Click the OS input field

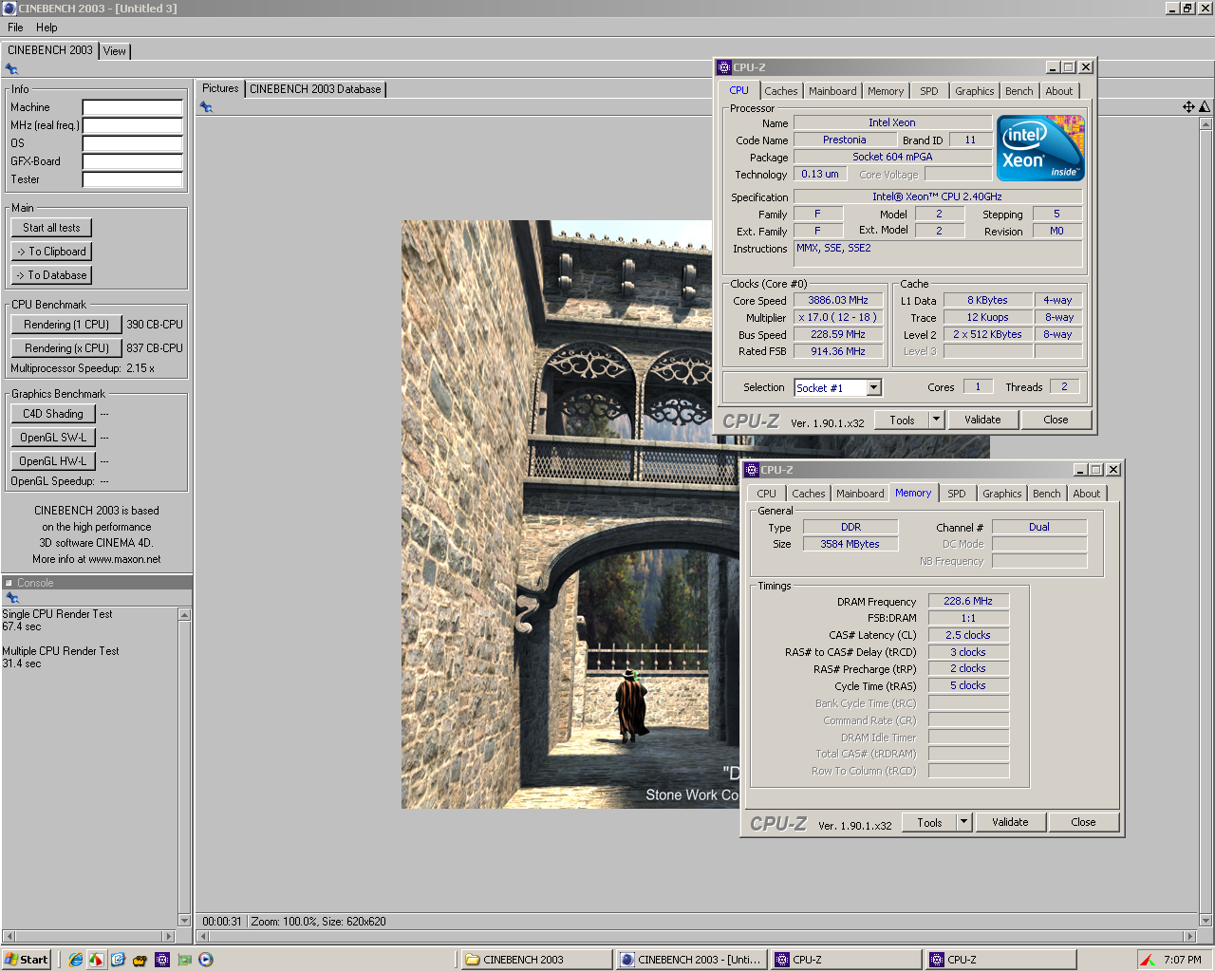pyautogui.click(x=133, y=143)
